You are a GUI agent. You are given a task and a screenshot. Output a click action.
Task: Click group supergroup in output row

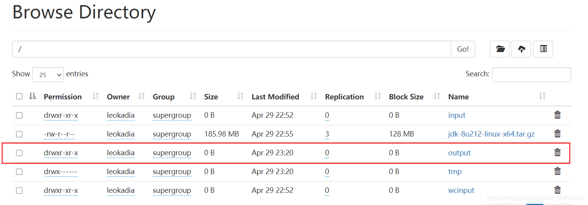click(x=172, y=153)
